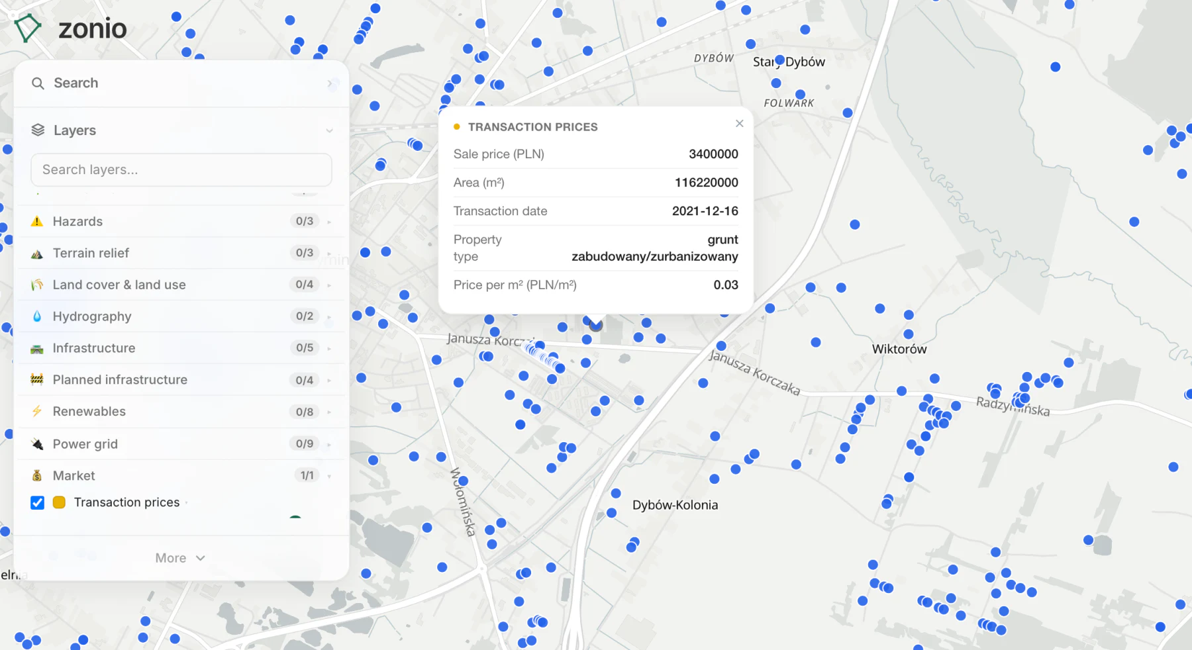Open the More dropdown
The height and width of the screenshot is (650, 1192).
(180, 558)
